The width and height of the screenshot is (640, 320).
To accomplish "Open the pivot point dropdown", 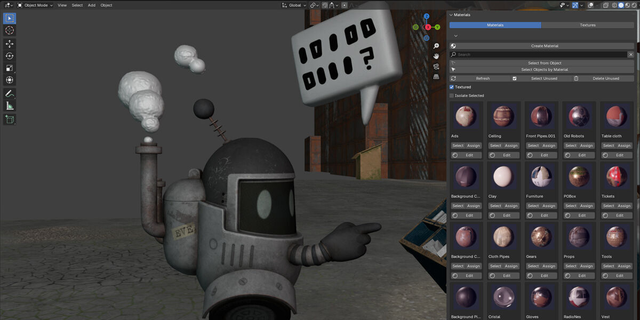I will click(314, 5).
